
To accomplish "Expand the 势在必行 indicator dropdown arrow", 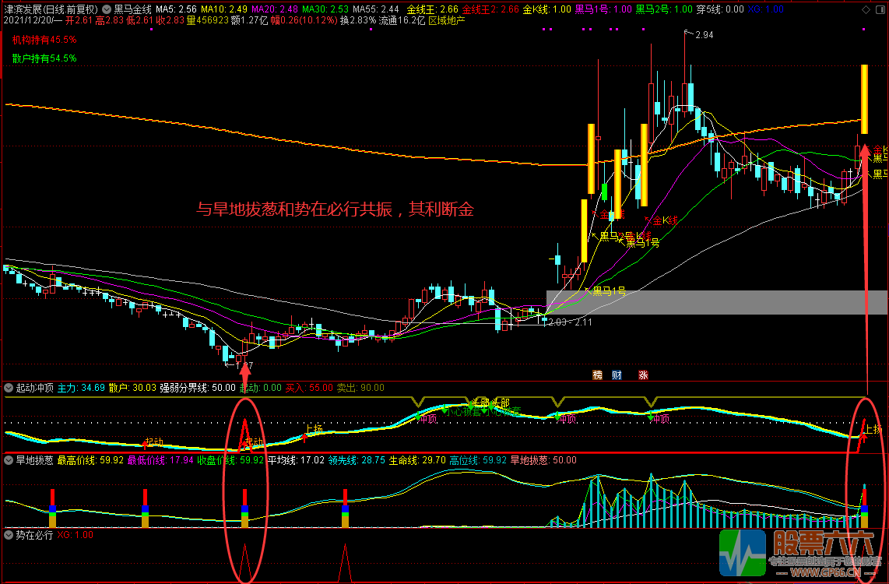I will tap(9, 535).
